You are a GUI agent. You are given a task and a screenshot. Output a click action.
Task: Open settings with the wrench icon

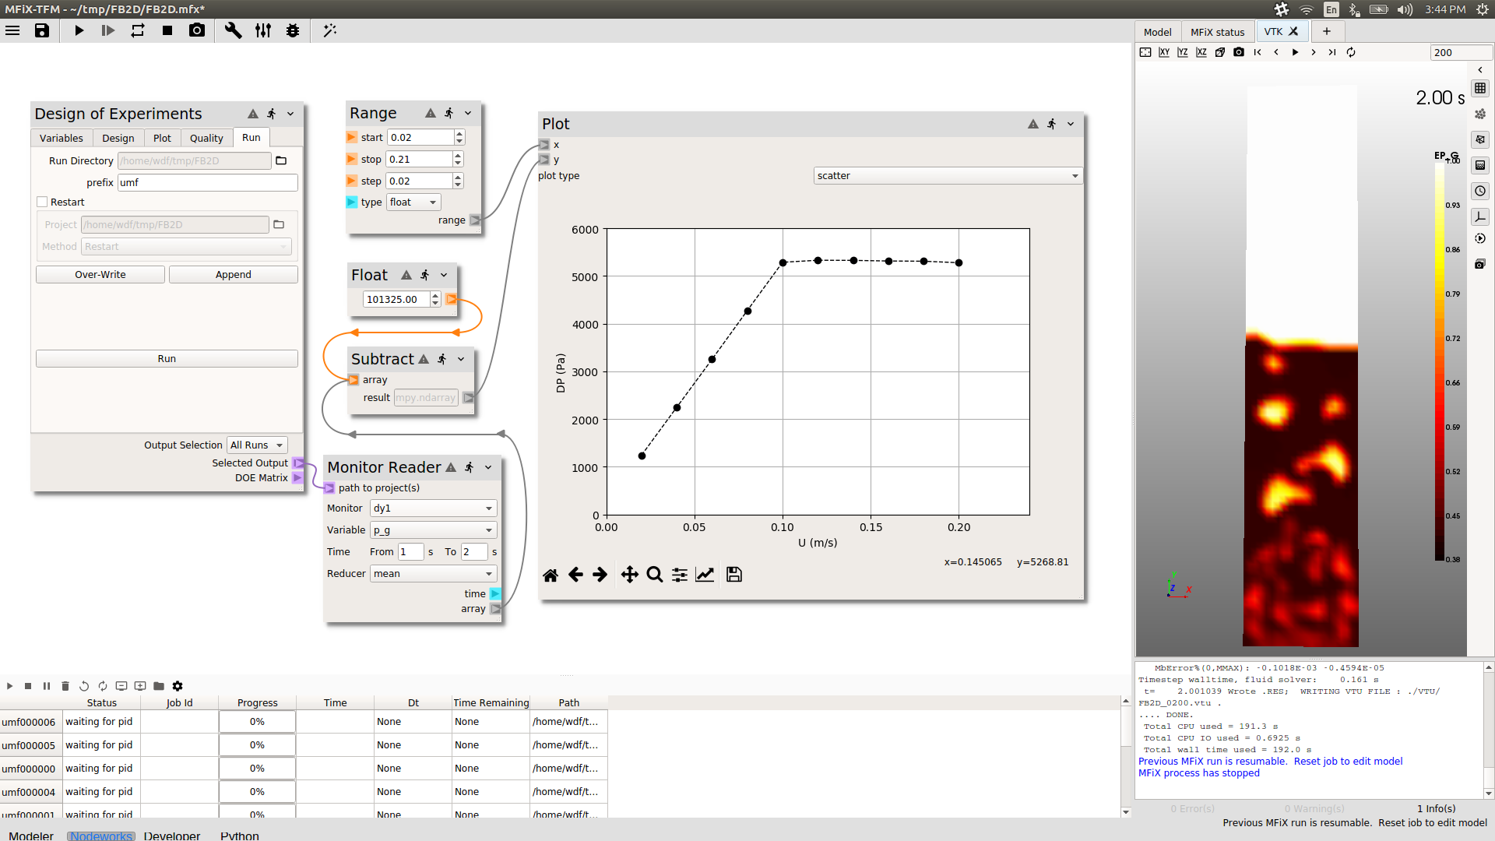click(233, 30)
